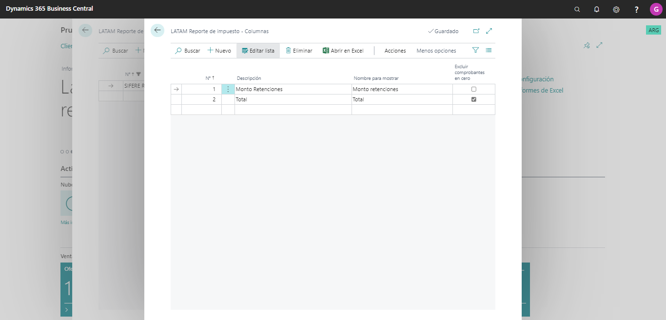Click the Descripción column header
666x320 pixels.
pos(249,78)
